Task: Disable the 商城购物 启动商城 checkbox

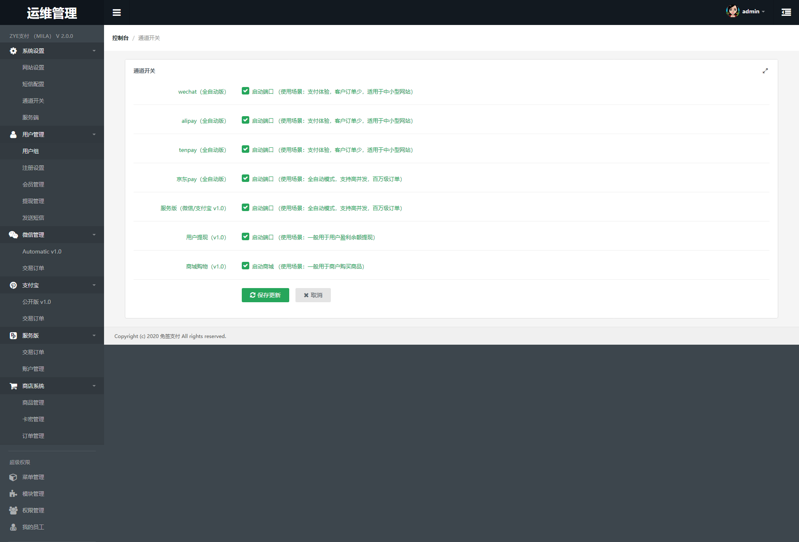Action: (x=246, y=266)
